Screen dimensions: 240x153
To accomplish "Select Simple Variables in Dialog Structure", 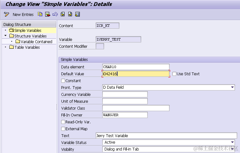I will click(x=28, y=30).
